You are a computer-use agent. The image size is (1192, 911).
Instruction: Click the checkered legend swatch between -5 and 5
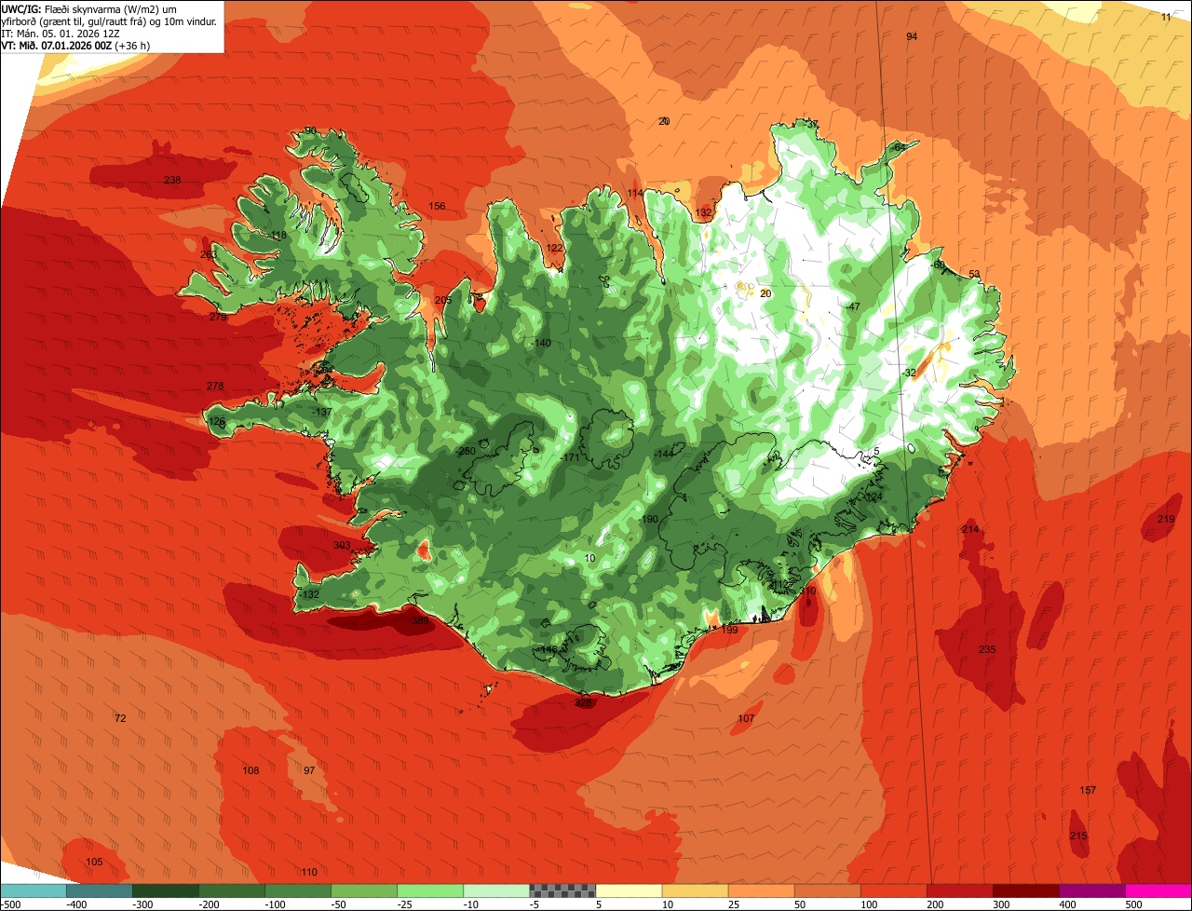tap(562, 890)
